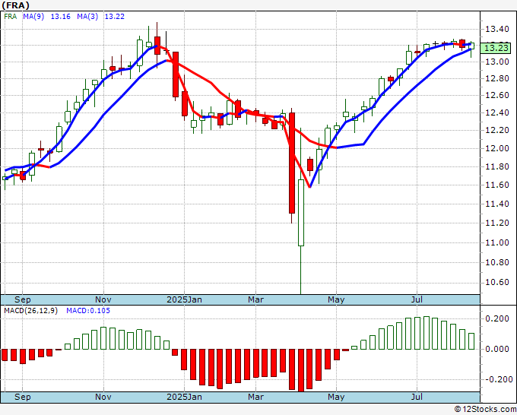Click the May label on price chart axis
The height and width of the screenshot is (415, 517).
tap(336, 299)
